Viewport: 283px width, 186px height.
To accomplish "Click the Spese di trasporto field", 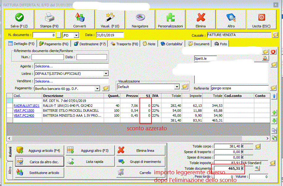I will pos(227,152).
